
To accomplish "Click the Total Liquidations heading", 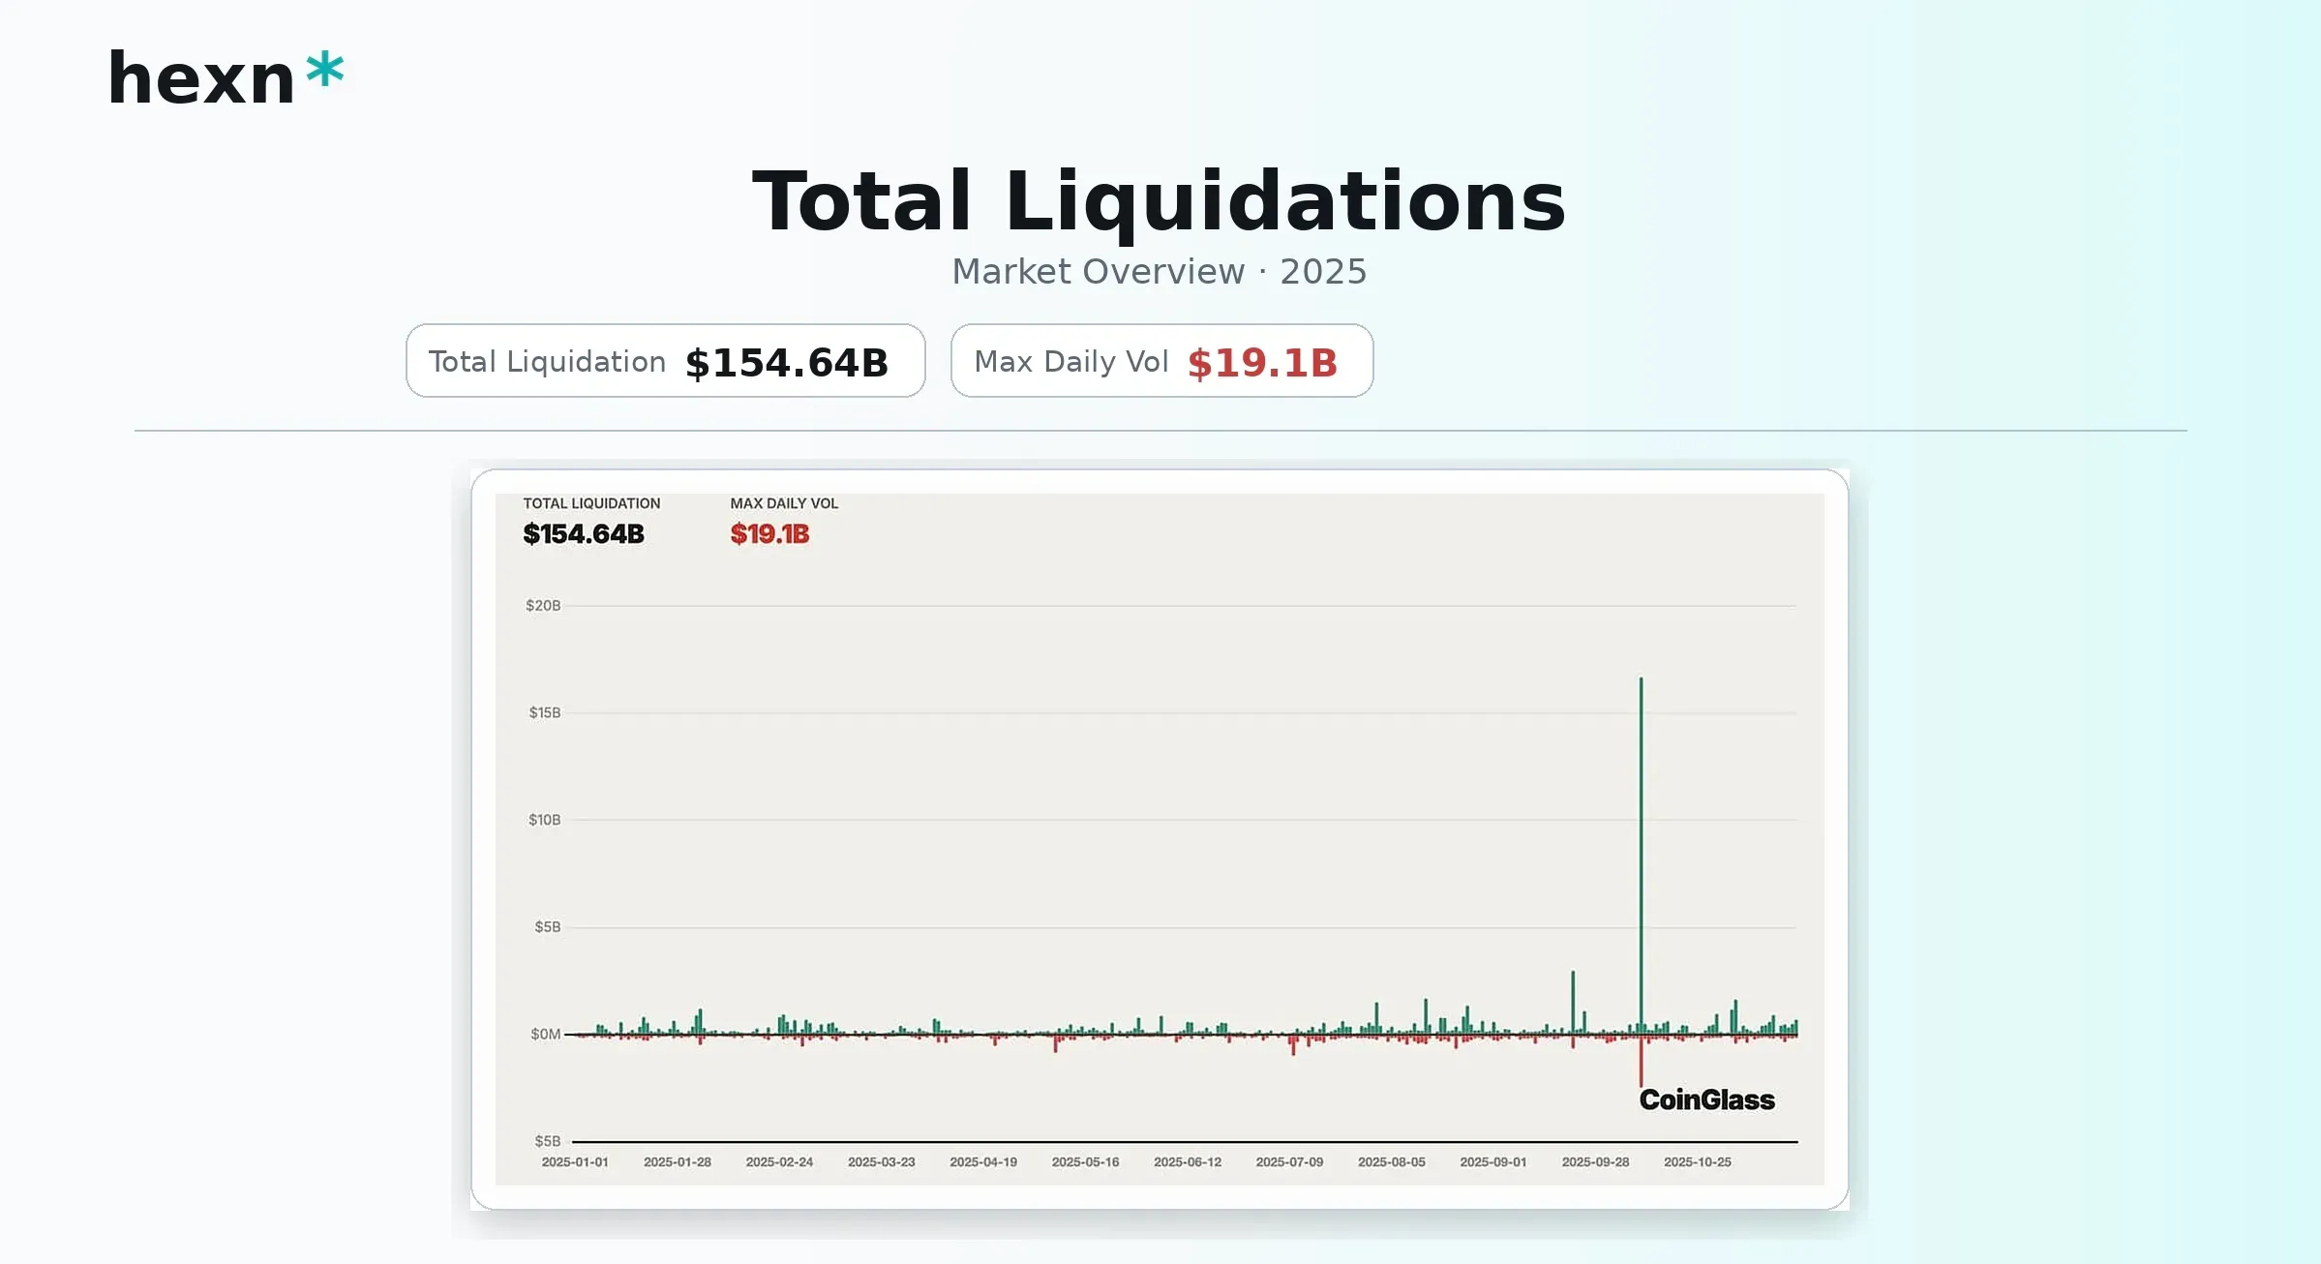I will [x=1159, y=201].
